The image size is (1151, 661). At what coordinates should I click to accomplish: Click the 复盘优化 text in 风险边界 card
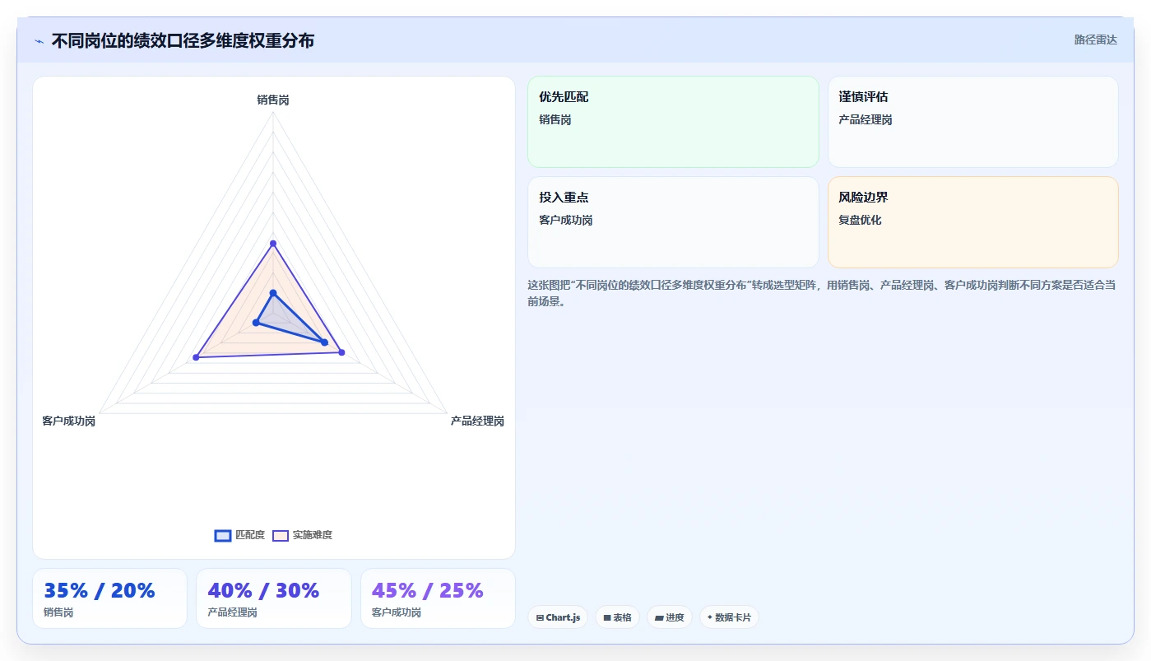[x=860, y=220]
